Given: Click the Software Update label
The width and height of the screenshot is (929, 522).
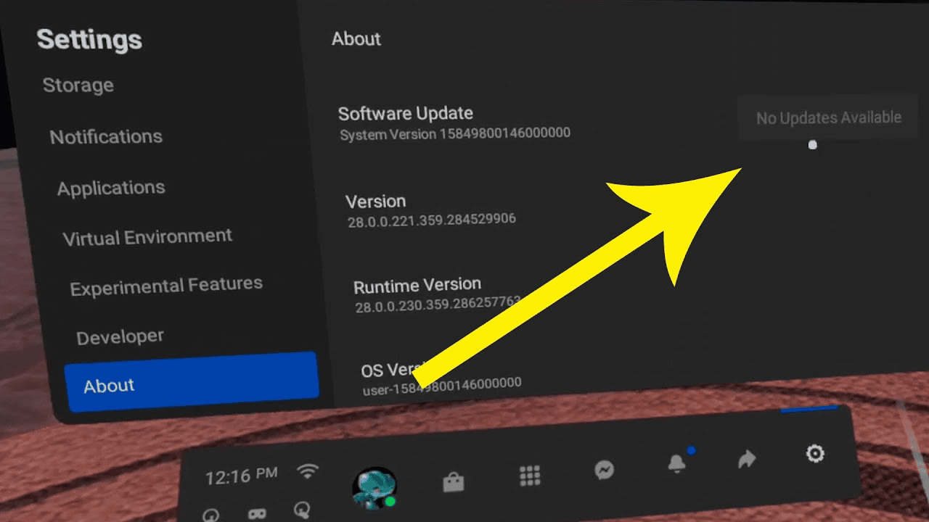Looking at the screenshot, I should [406, 113].
